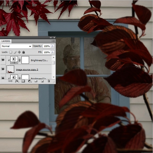Click the Add layer mask icon
The image size is (153, 153).
(x=23, y=81)
